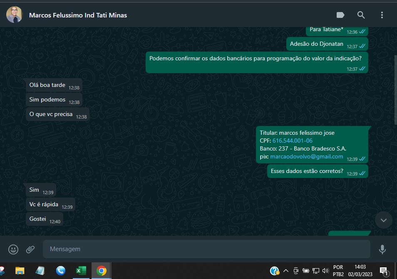Record a voice message with the microphone
This screenshot has height=279, width=397.
(382, 249)
